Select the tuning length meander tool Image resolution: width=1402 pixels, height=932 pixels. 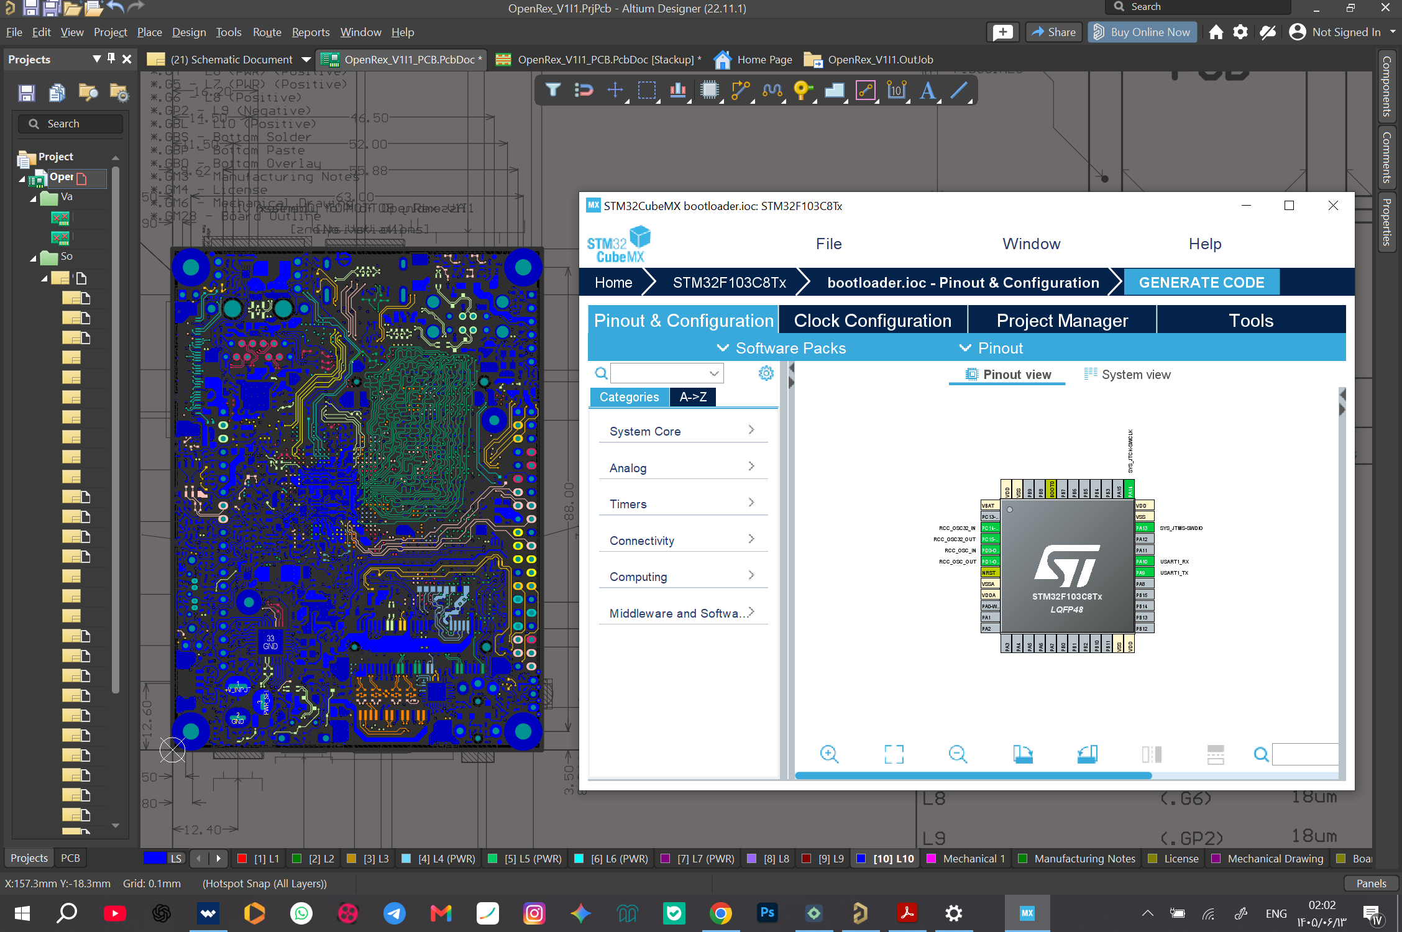[772, 91]
